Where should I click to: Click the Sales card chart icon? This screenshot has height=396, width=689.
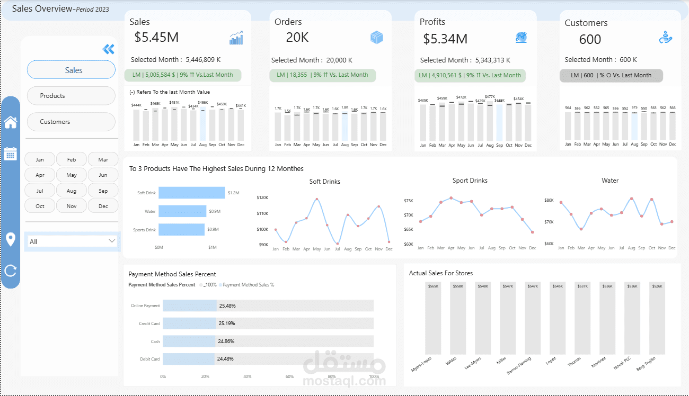click(236, 37)
